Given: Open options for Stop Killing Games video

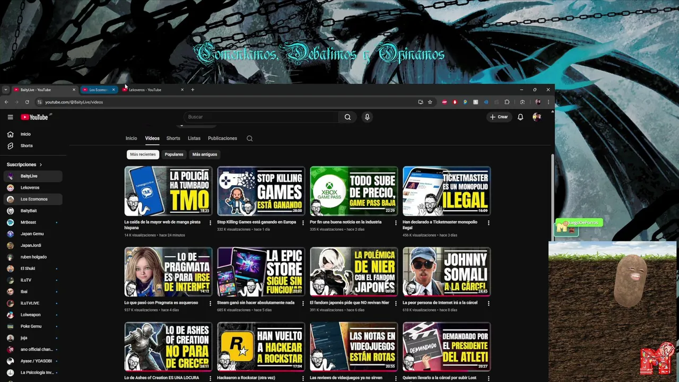Looking at the screenshot, I should coord(303,223).
